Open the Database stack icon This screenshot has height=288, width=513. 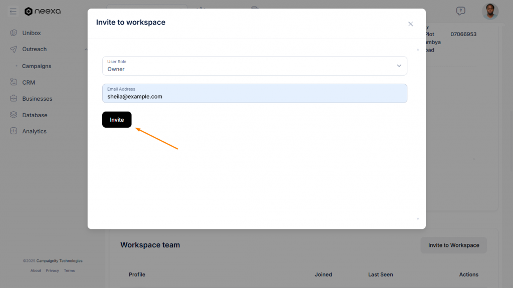[14, 115]
